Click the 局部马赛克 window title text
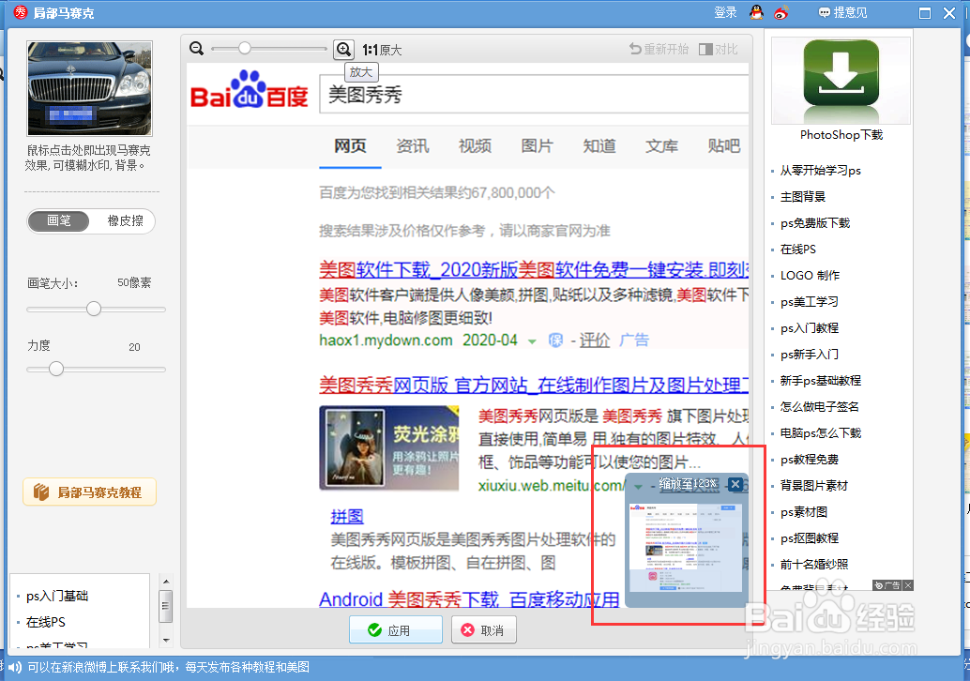Viewport: 970px width, 681px height. point(63,13)
